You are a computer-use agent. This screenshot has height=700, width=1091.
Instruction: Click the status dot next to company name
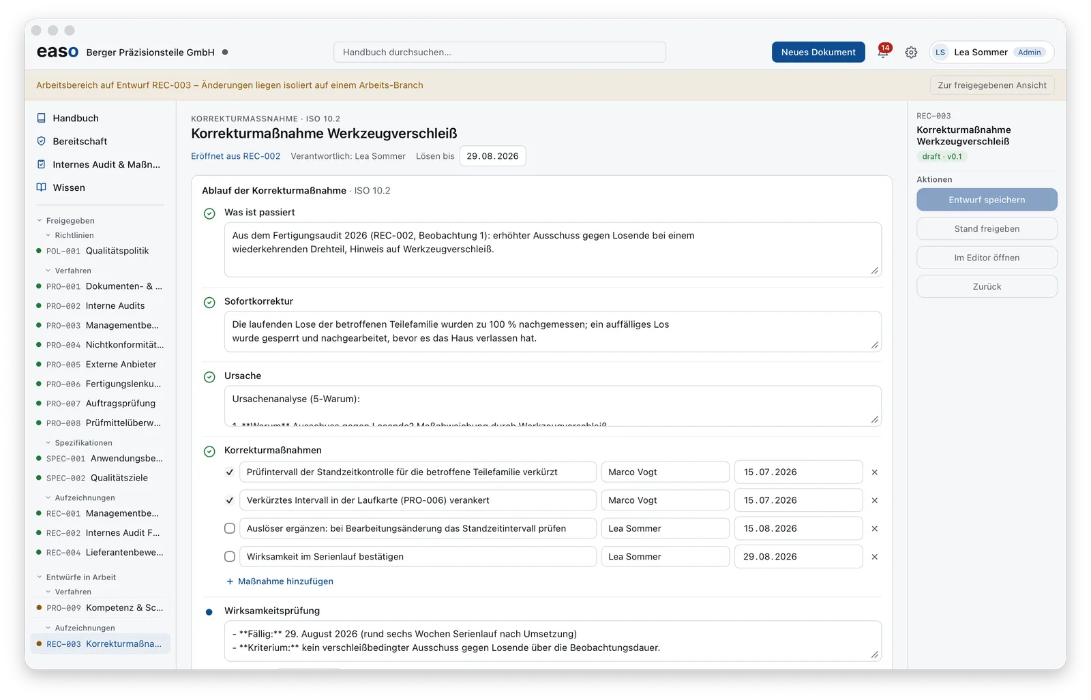225,52
